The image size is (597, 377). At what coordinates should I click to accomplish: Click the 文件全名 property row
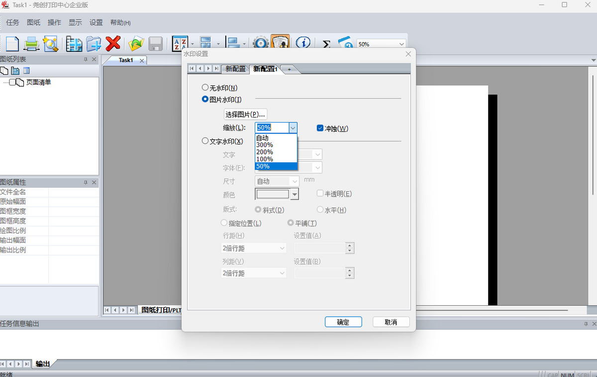click(x=49, y=192)
